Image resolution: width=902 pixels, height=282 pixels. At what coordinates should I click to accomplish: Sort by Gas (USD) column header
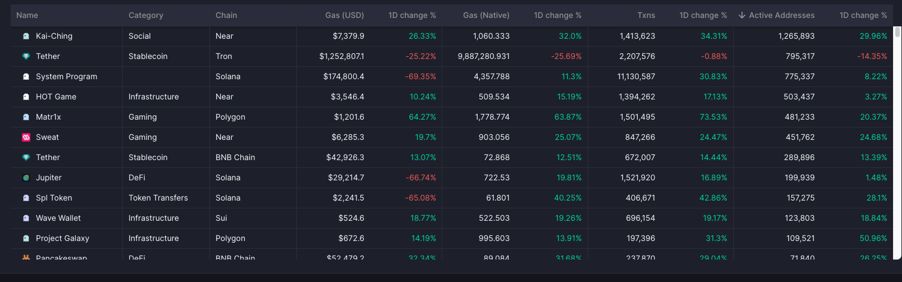[x=345, y=15]
